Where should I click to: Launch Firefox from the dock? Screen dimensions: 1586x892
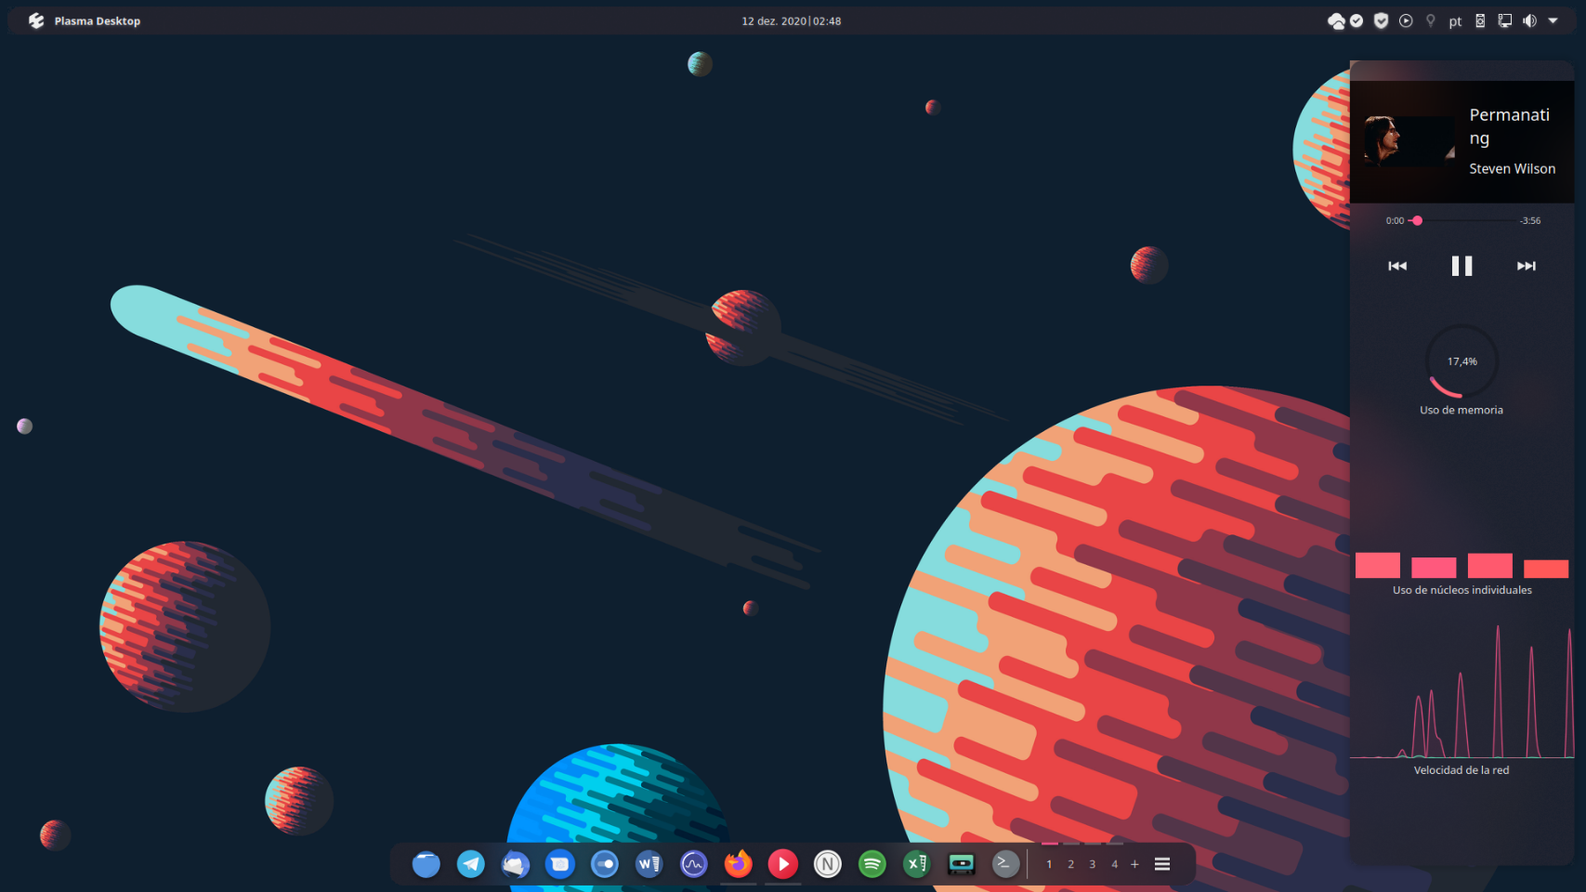[x=738, y=864]
